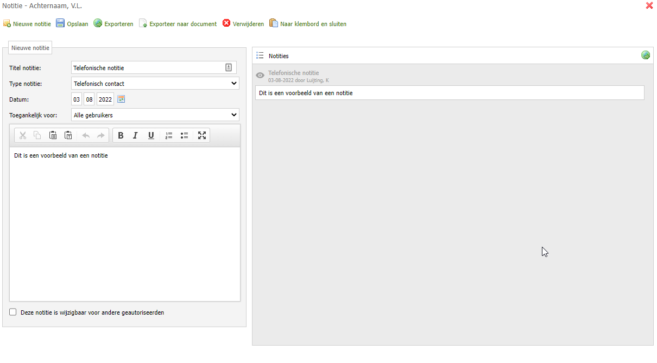Screen dimensions: 657x363
Task: Maximize the editor with fullscreen icon
Action: click(x=202, y=136)
